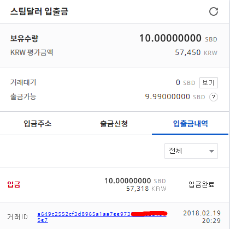Click the KRW 평가금액 label
Image resolution: width=230 pixels, height=229 pixels.
click(x=32, y=53)
